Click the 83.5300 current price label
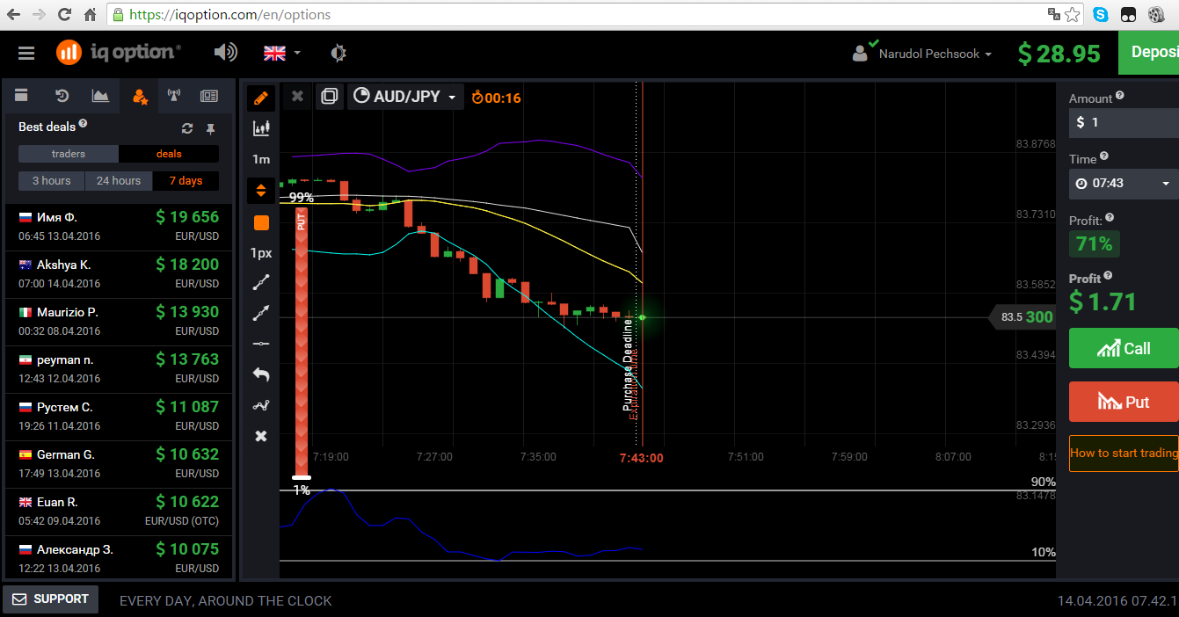 [x=1024, y=317]
